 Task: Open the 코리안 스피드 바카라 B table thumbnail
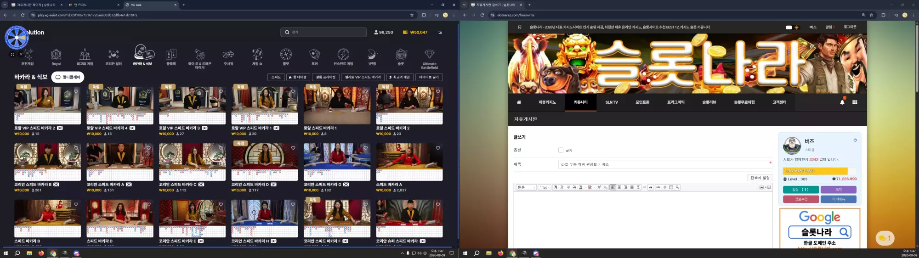tap(48, 162)
